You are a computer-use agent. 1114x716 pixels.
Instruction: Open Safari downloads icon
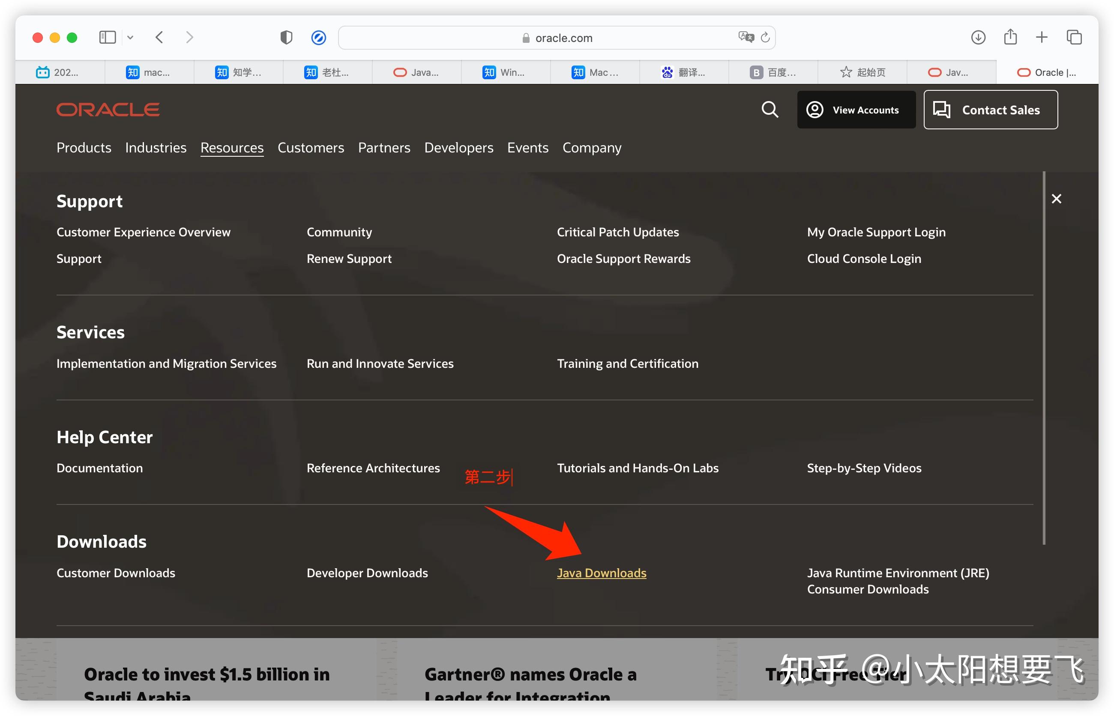pyautogui.click(x=978, y=37)
